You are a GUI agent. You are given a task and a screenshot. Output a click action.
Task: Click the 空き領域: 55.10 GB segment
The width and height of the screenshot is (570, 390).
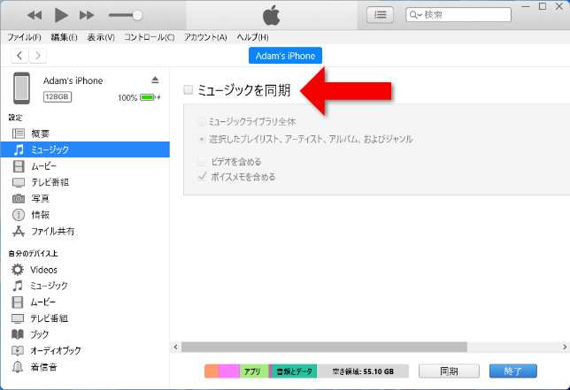(x=363, y=371)
